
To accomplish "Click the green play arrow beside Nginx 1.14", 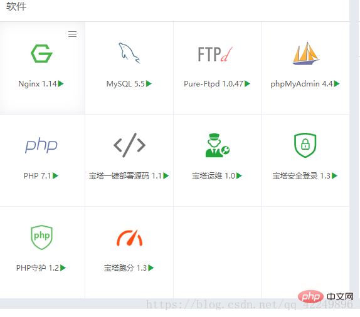I will coord(61,84).
